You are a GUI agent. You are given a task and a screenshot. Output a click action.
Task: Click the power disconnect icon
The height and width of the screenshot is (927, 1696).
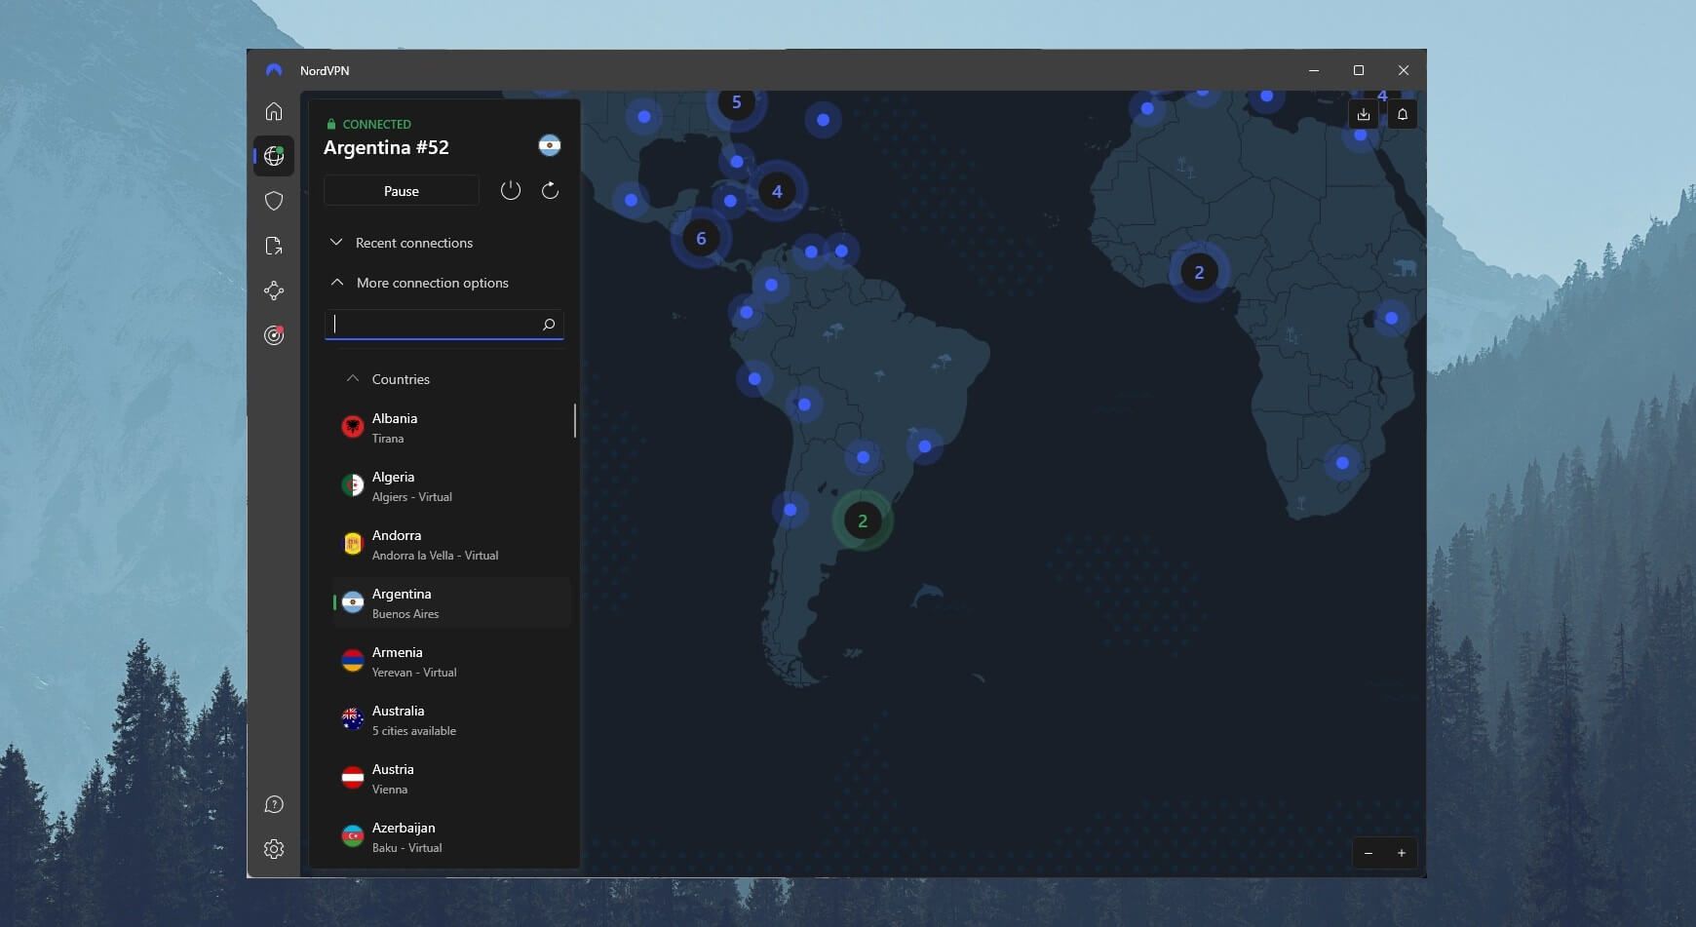(511, 190)
